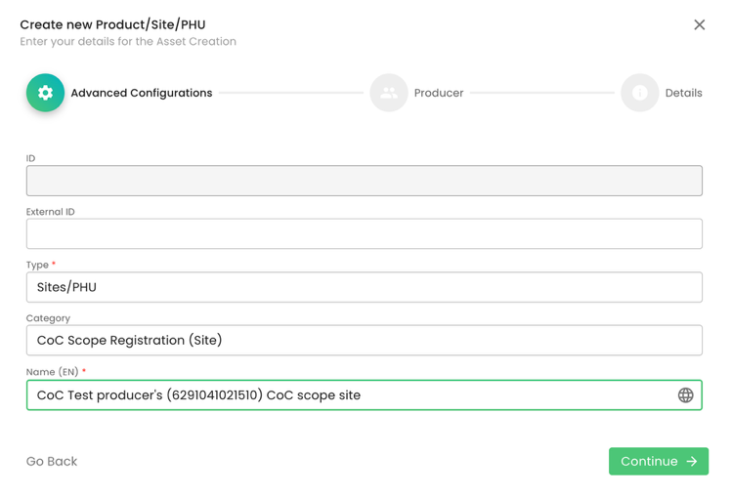Select the Producer step people icon
732x496 pixels.
388,93
